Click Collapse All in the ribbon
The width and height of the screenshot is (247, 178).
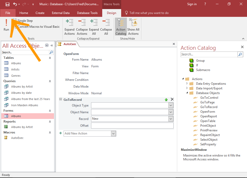coord(106,27)
